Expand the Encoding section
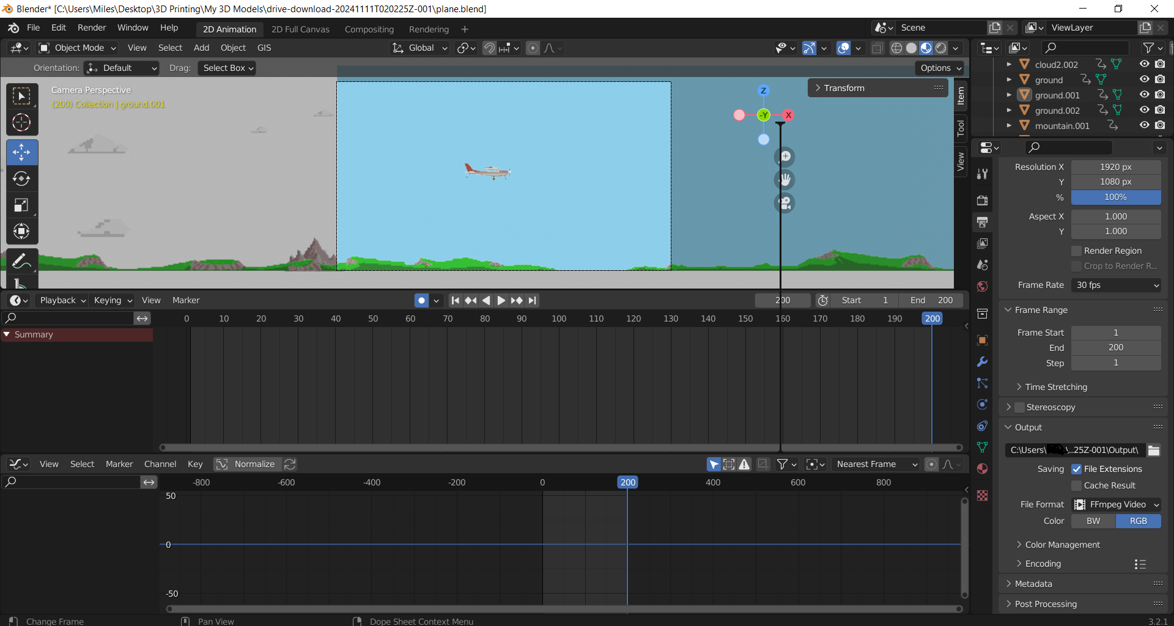 [1043, 564]
